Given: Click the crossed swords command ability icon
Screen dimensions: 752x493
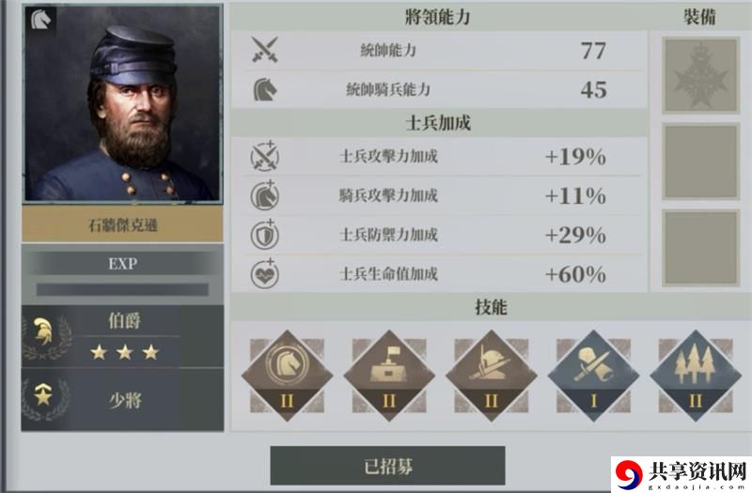Looking at the screenshot, I should click(x=265, y=50).
